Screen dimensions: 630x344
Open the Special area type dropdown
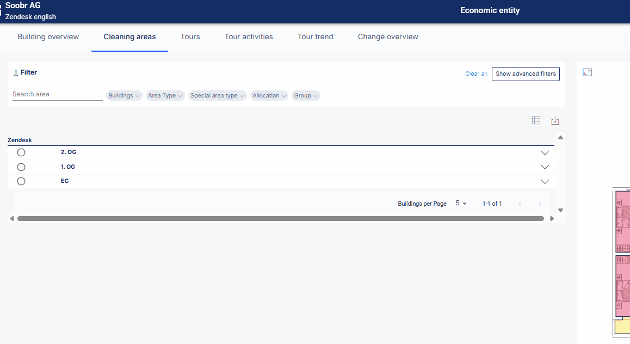tap(218, 95)
